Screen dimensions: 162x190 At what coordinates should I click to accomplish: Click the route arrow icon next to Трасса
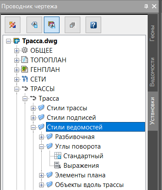point(33,98)
